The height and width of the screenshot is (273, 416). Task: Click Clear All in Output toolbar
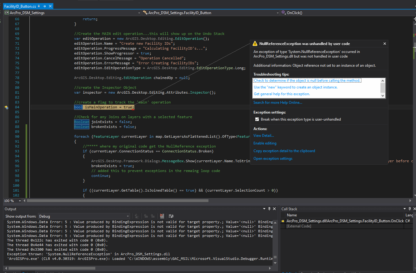tap(162, 216)
